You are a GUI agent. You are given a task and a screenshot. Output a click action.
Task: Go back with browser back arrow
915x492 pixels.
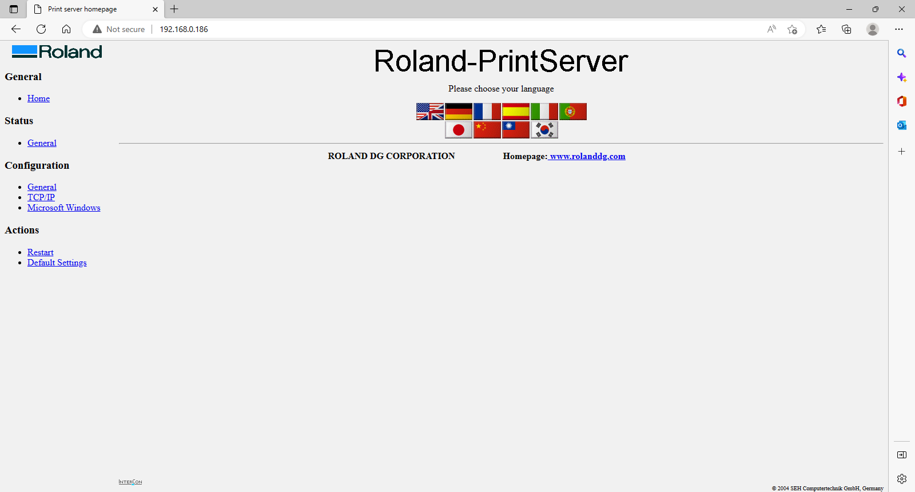pos(16,29)
